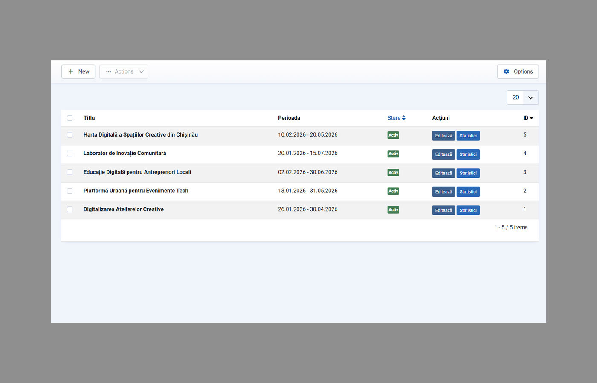
Task: Click the gear icon in Options
Action: coord(506,71)
